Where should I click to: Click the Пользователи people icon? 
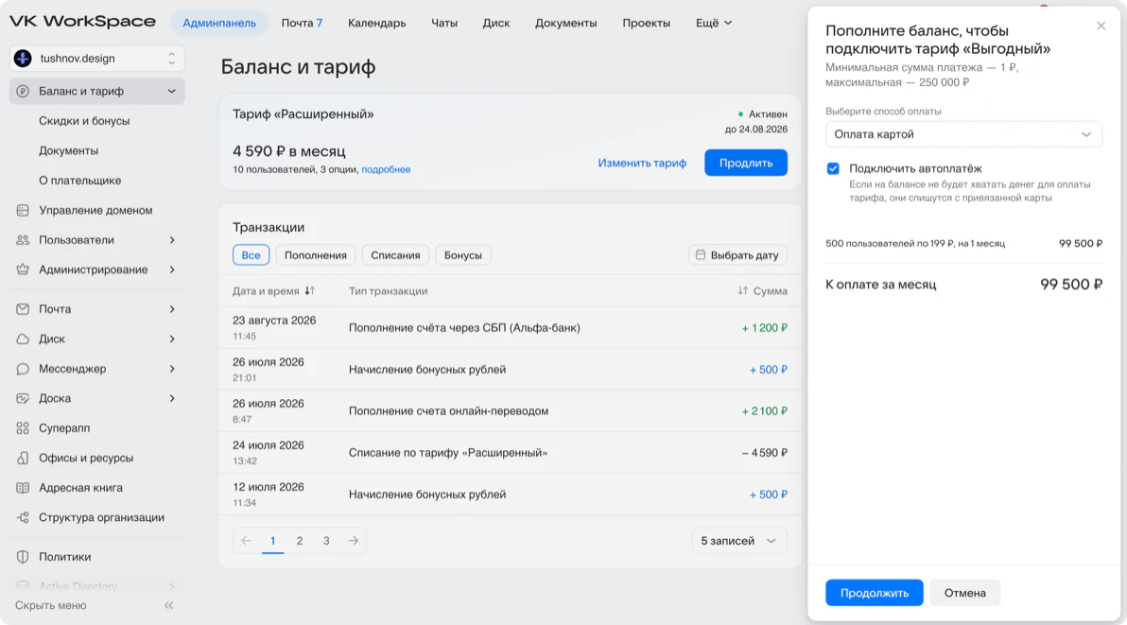pos(23,240)
